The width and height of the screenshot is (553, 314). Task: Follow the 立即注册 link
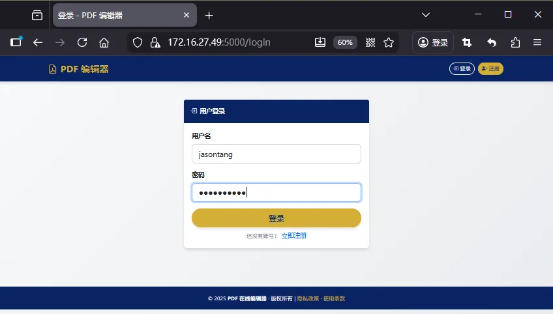293,235
